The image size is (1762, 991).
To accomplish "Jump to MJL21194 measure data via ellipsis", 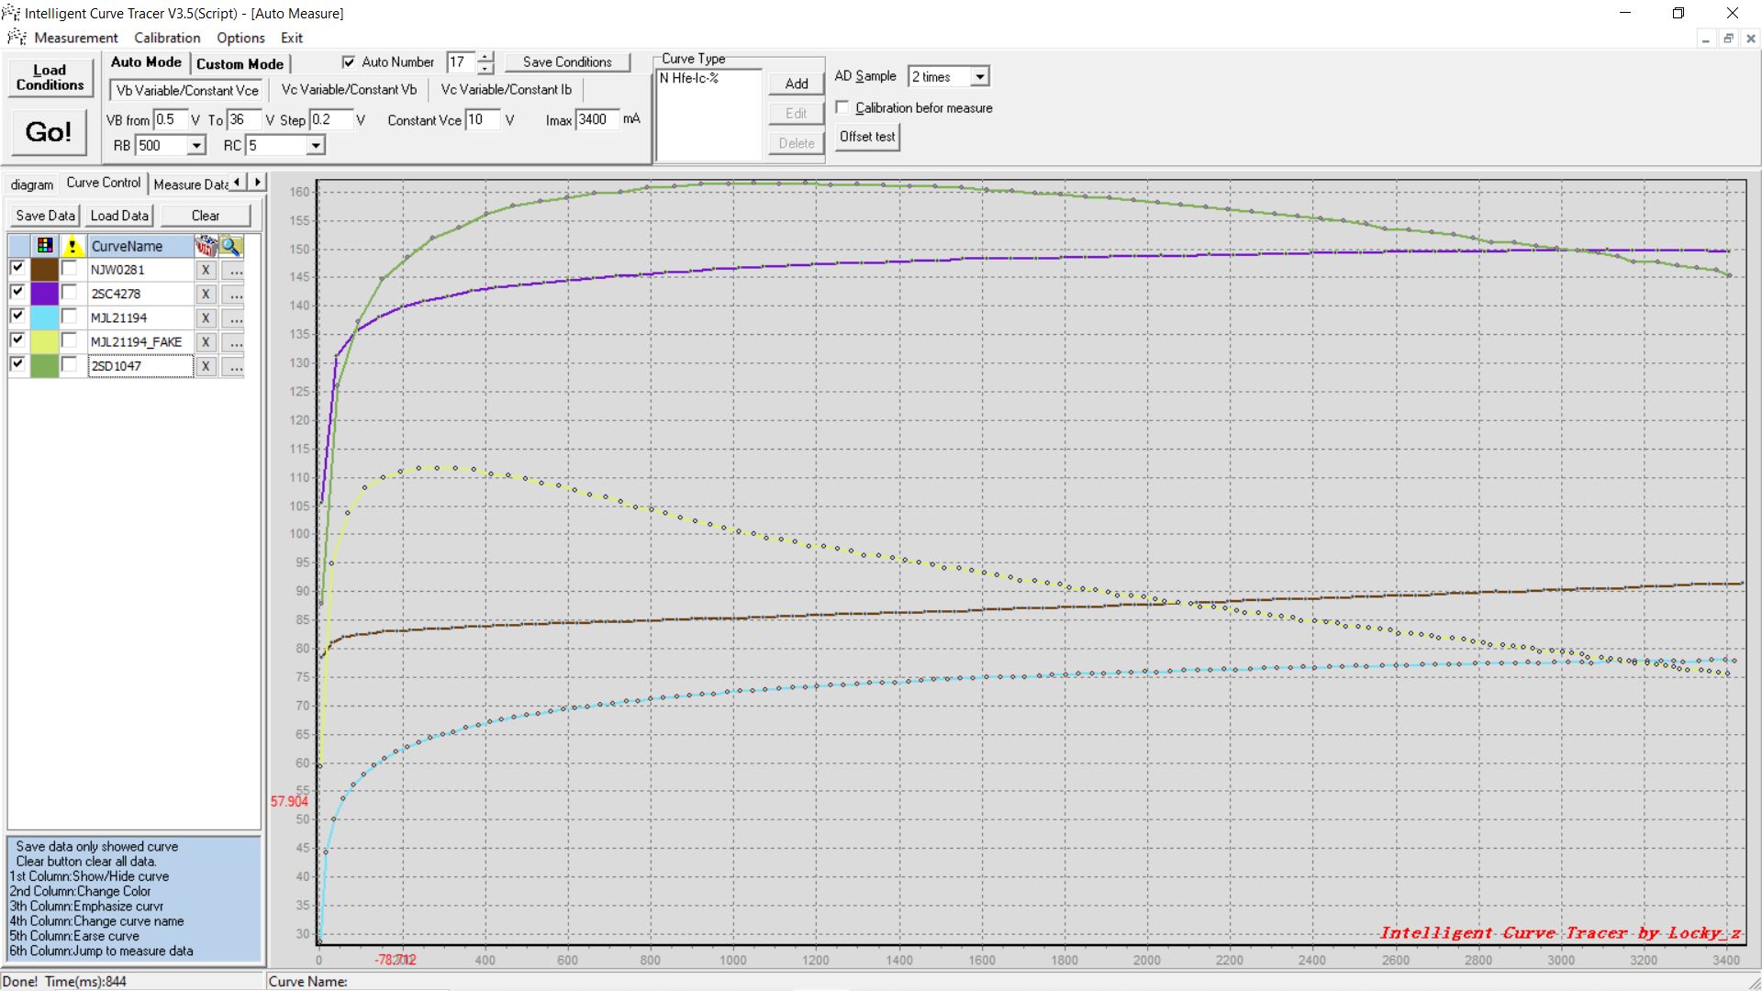I will (236, 318).
